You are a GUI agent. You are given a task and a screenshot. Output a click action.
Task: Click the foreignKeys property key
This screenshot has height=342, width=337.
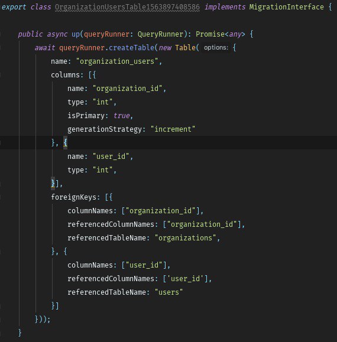[x=73, y=197]
